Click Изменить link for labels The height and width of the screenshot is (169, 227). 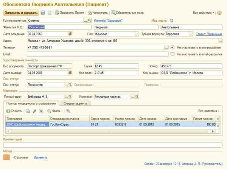[x=40, y=157]
